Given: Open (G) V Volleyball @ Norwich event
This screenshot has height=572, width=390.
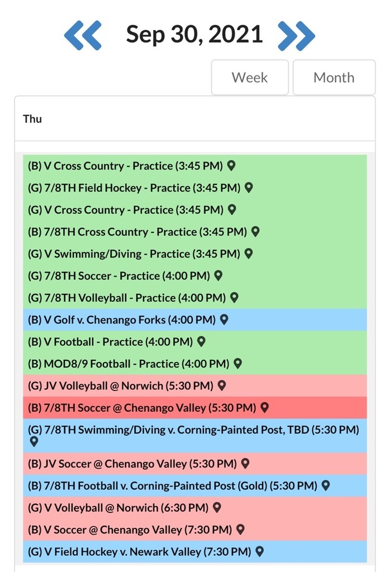Looking at the screenshot, I should (x=195, y=507).
